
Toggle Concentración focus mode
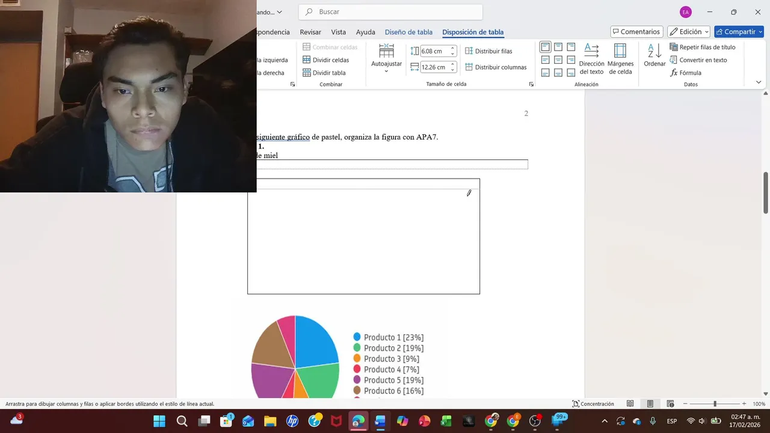pos(593,404)
